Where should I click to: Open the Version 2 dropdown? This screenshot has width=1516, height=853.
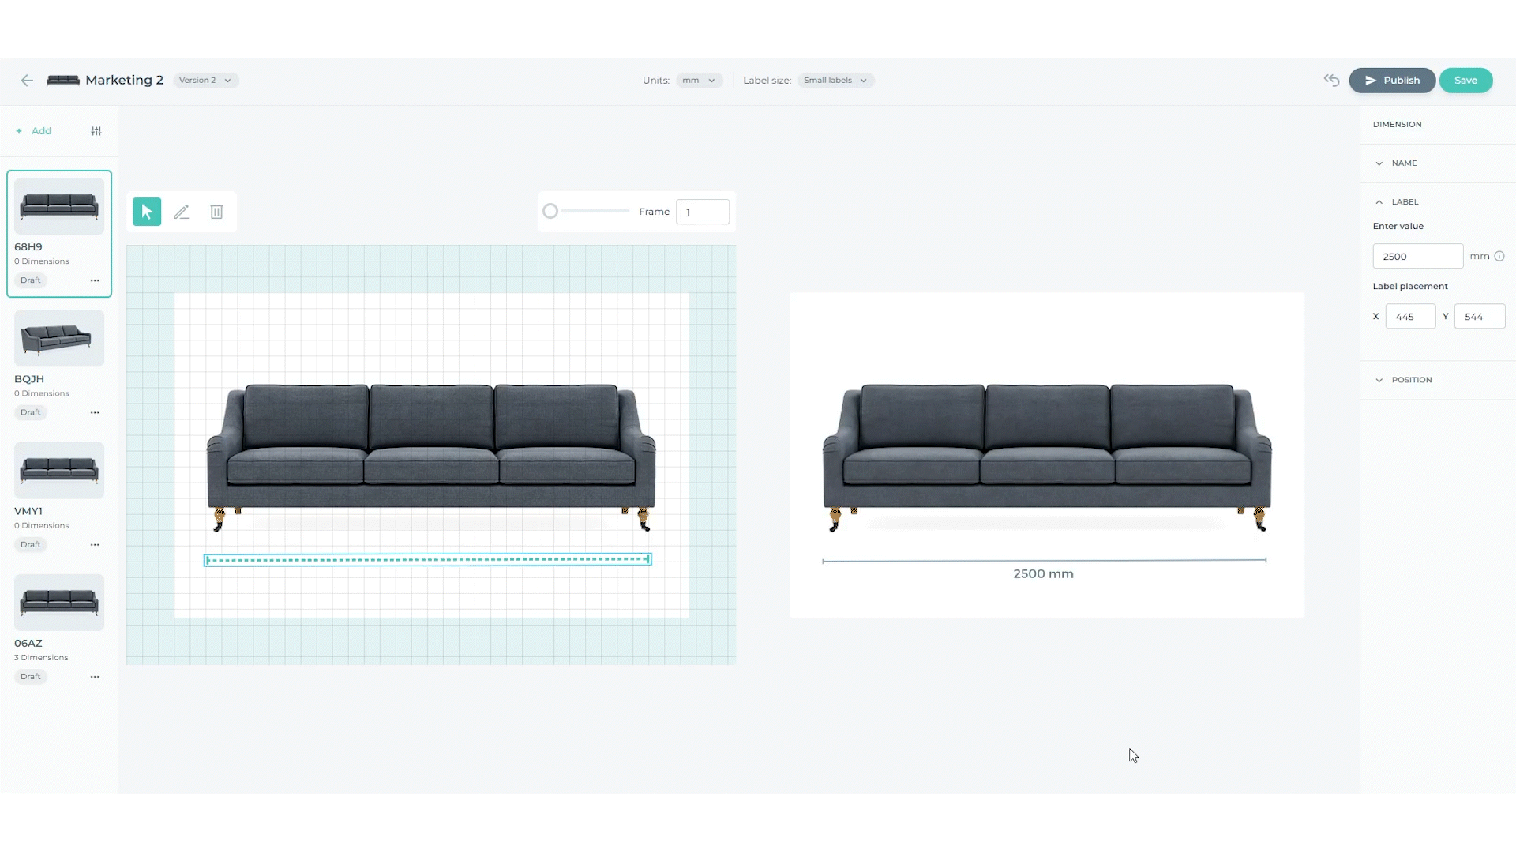pos(205,81)
